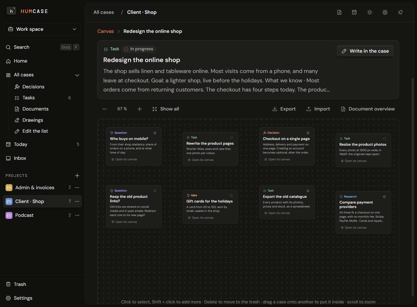Zoom in with the plus icon
Image resolution: width=417 pixels, height=307 pixels.
[x=139, y=109]
